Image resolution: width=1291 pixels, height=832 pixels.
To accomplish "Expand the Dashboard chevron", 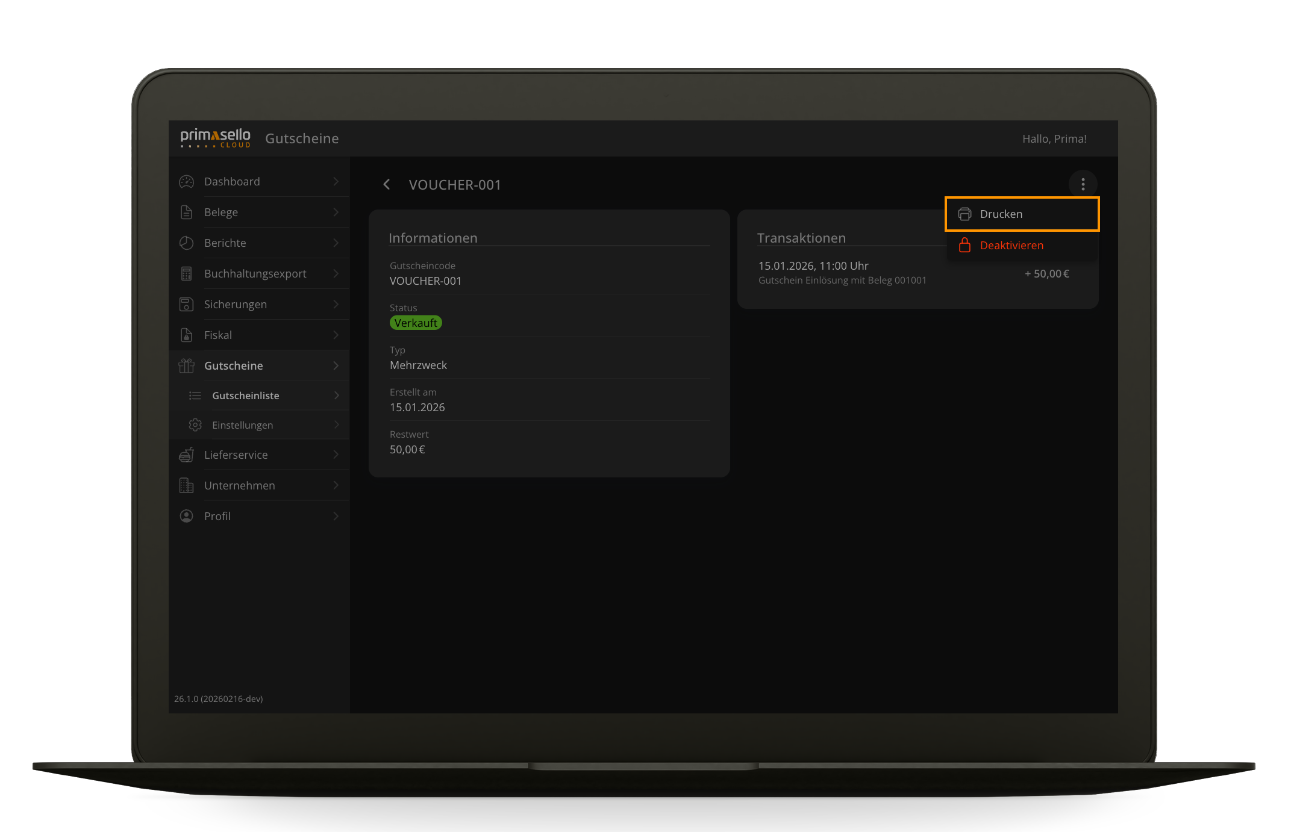I will pos(336,181).
